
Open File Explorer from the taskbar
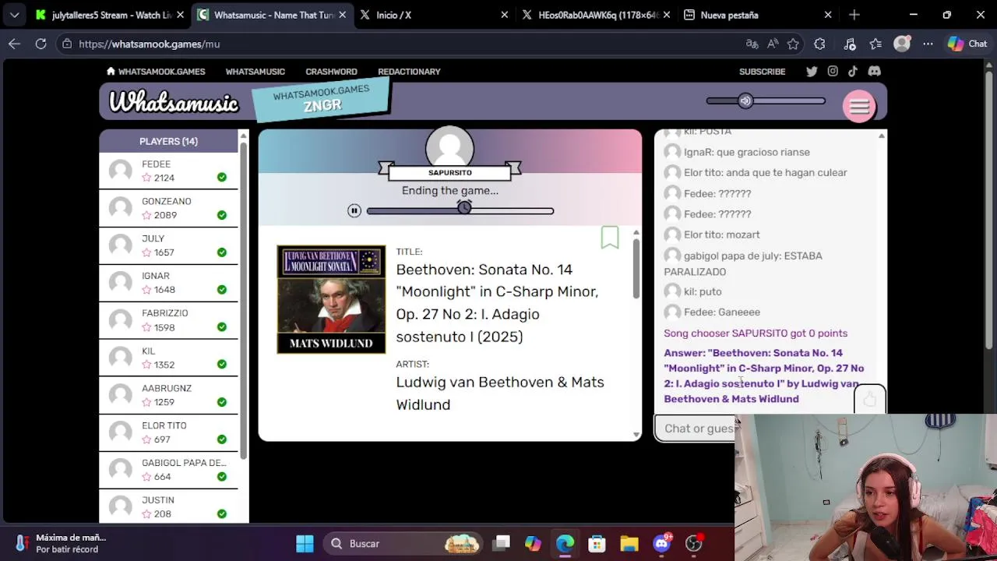629,543
